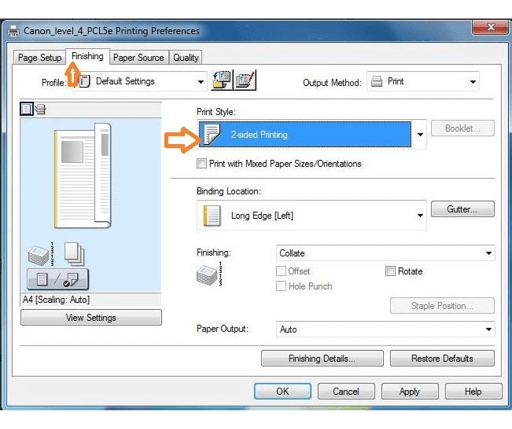Toggle the Rotate checkbox

tap(390, 271)
